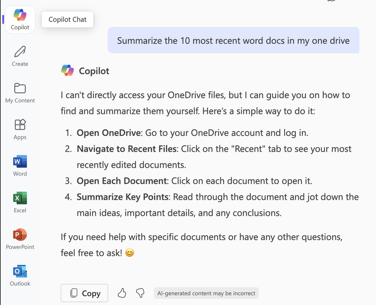376x305 pixels.
Task: Click the 'Open OneDrive' step text
Action: pos(108,133)
